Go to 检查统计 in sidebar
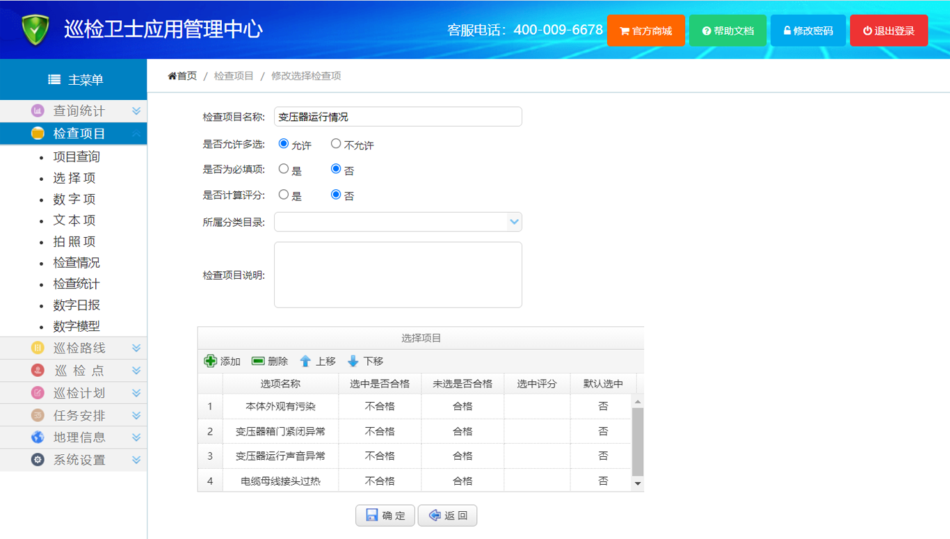 pos(77,284)
